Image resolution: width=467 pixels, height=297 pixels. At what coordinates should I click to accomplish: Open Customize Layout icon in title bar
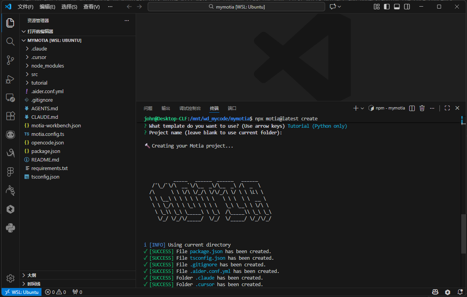pos(377,7)
